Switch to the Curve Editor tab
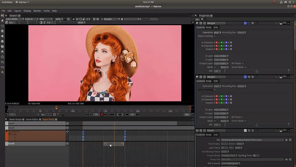Viewport: 296px width, 167px height. pos(32,119)
